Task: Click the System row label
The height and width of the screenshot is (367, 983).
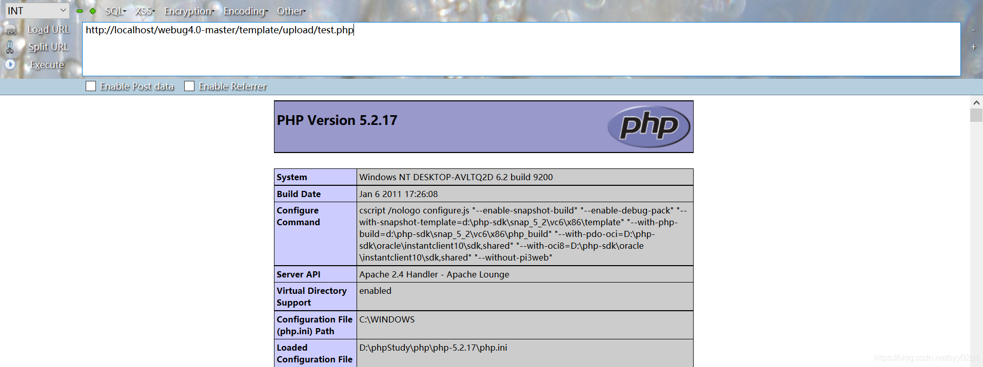Action: tap(292, 177)
